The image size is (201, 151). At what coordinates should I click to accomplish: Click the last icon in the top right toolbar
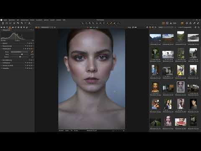198,23
